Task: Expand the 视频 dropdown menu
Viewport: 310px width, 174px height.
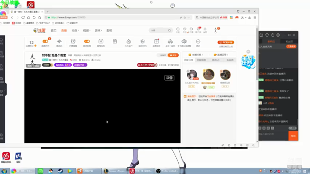Action: pos(87,30)
